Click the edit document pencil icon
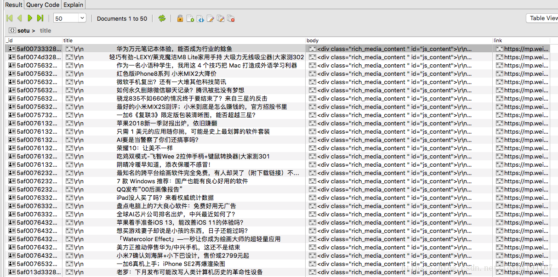 [211, 18]
